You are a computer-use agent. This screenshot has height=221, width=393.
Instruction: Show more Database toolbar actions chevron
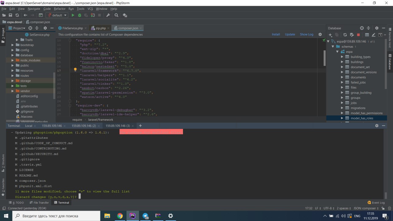coord(385,35)
